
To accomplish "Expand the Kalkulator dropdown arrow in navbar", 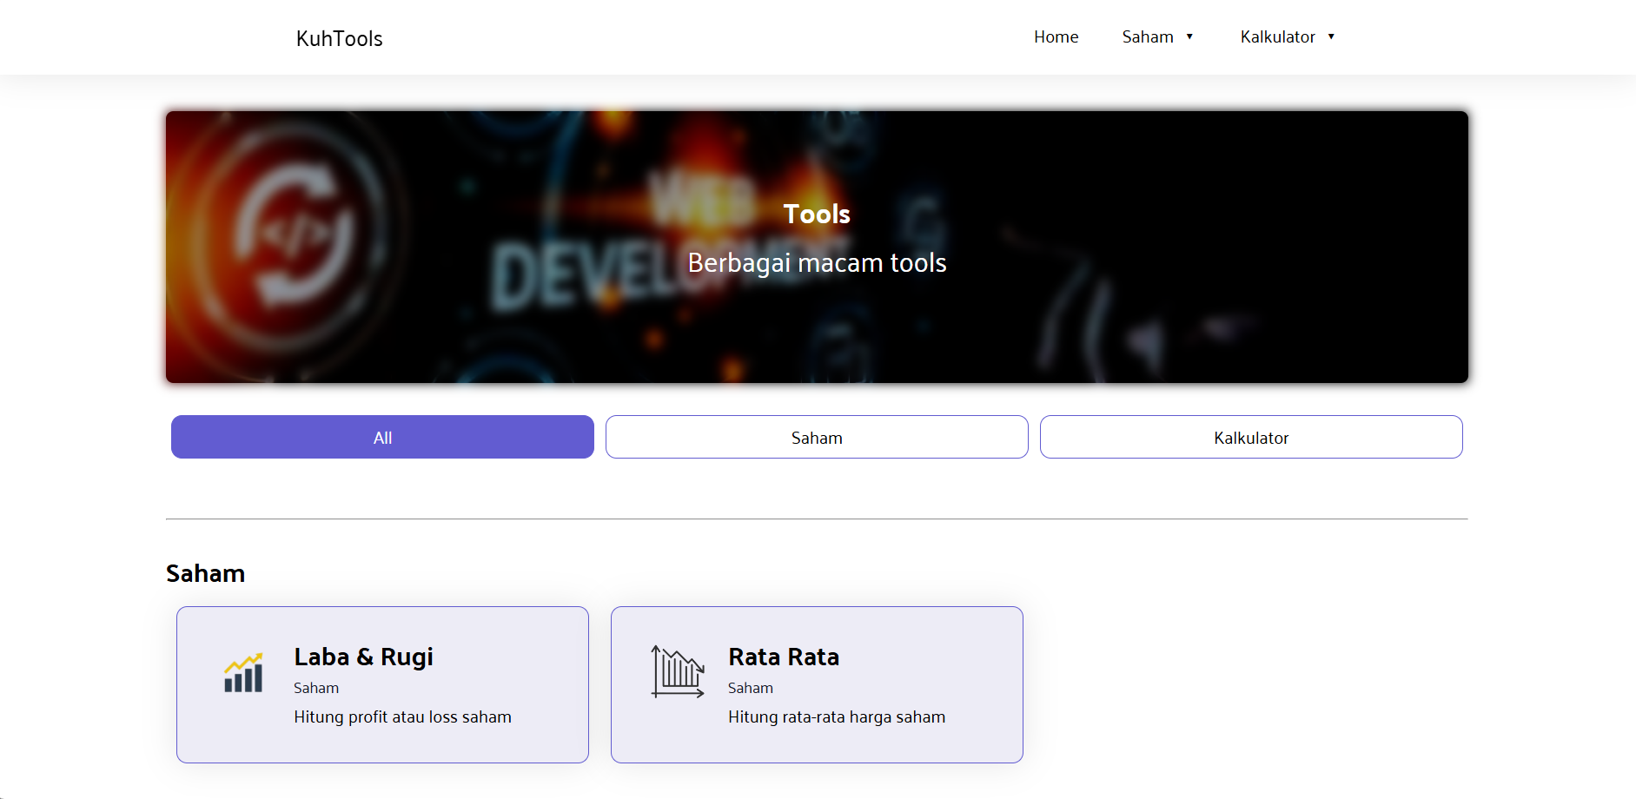I will click(1331, 36).
